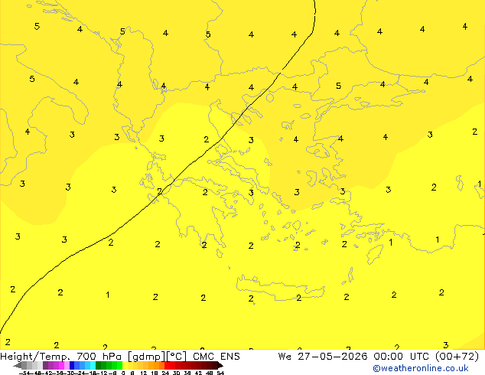The width and height of the screenshot is (485, 375).
Task: Click the left arrow tip of color legend
Action: pyautogui.click(x=15, y=366)
